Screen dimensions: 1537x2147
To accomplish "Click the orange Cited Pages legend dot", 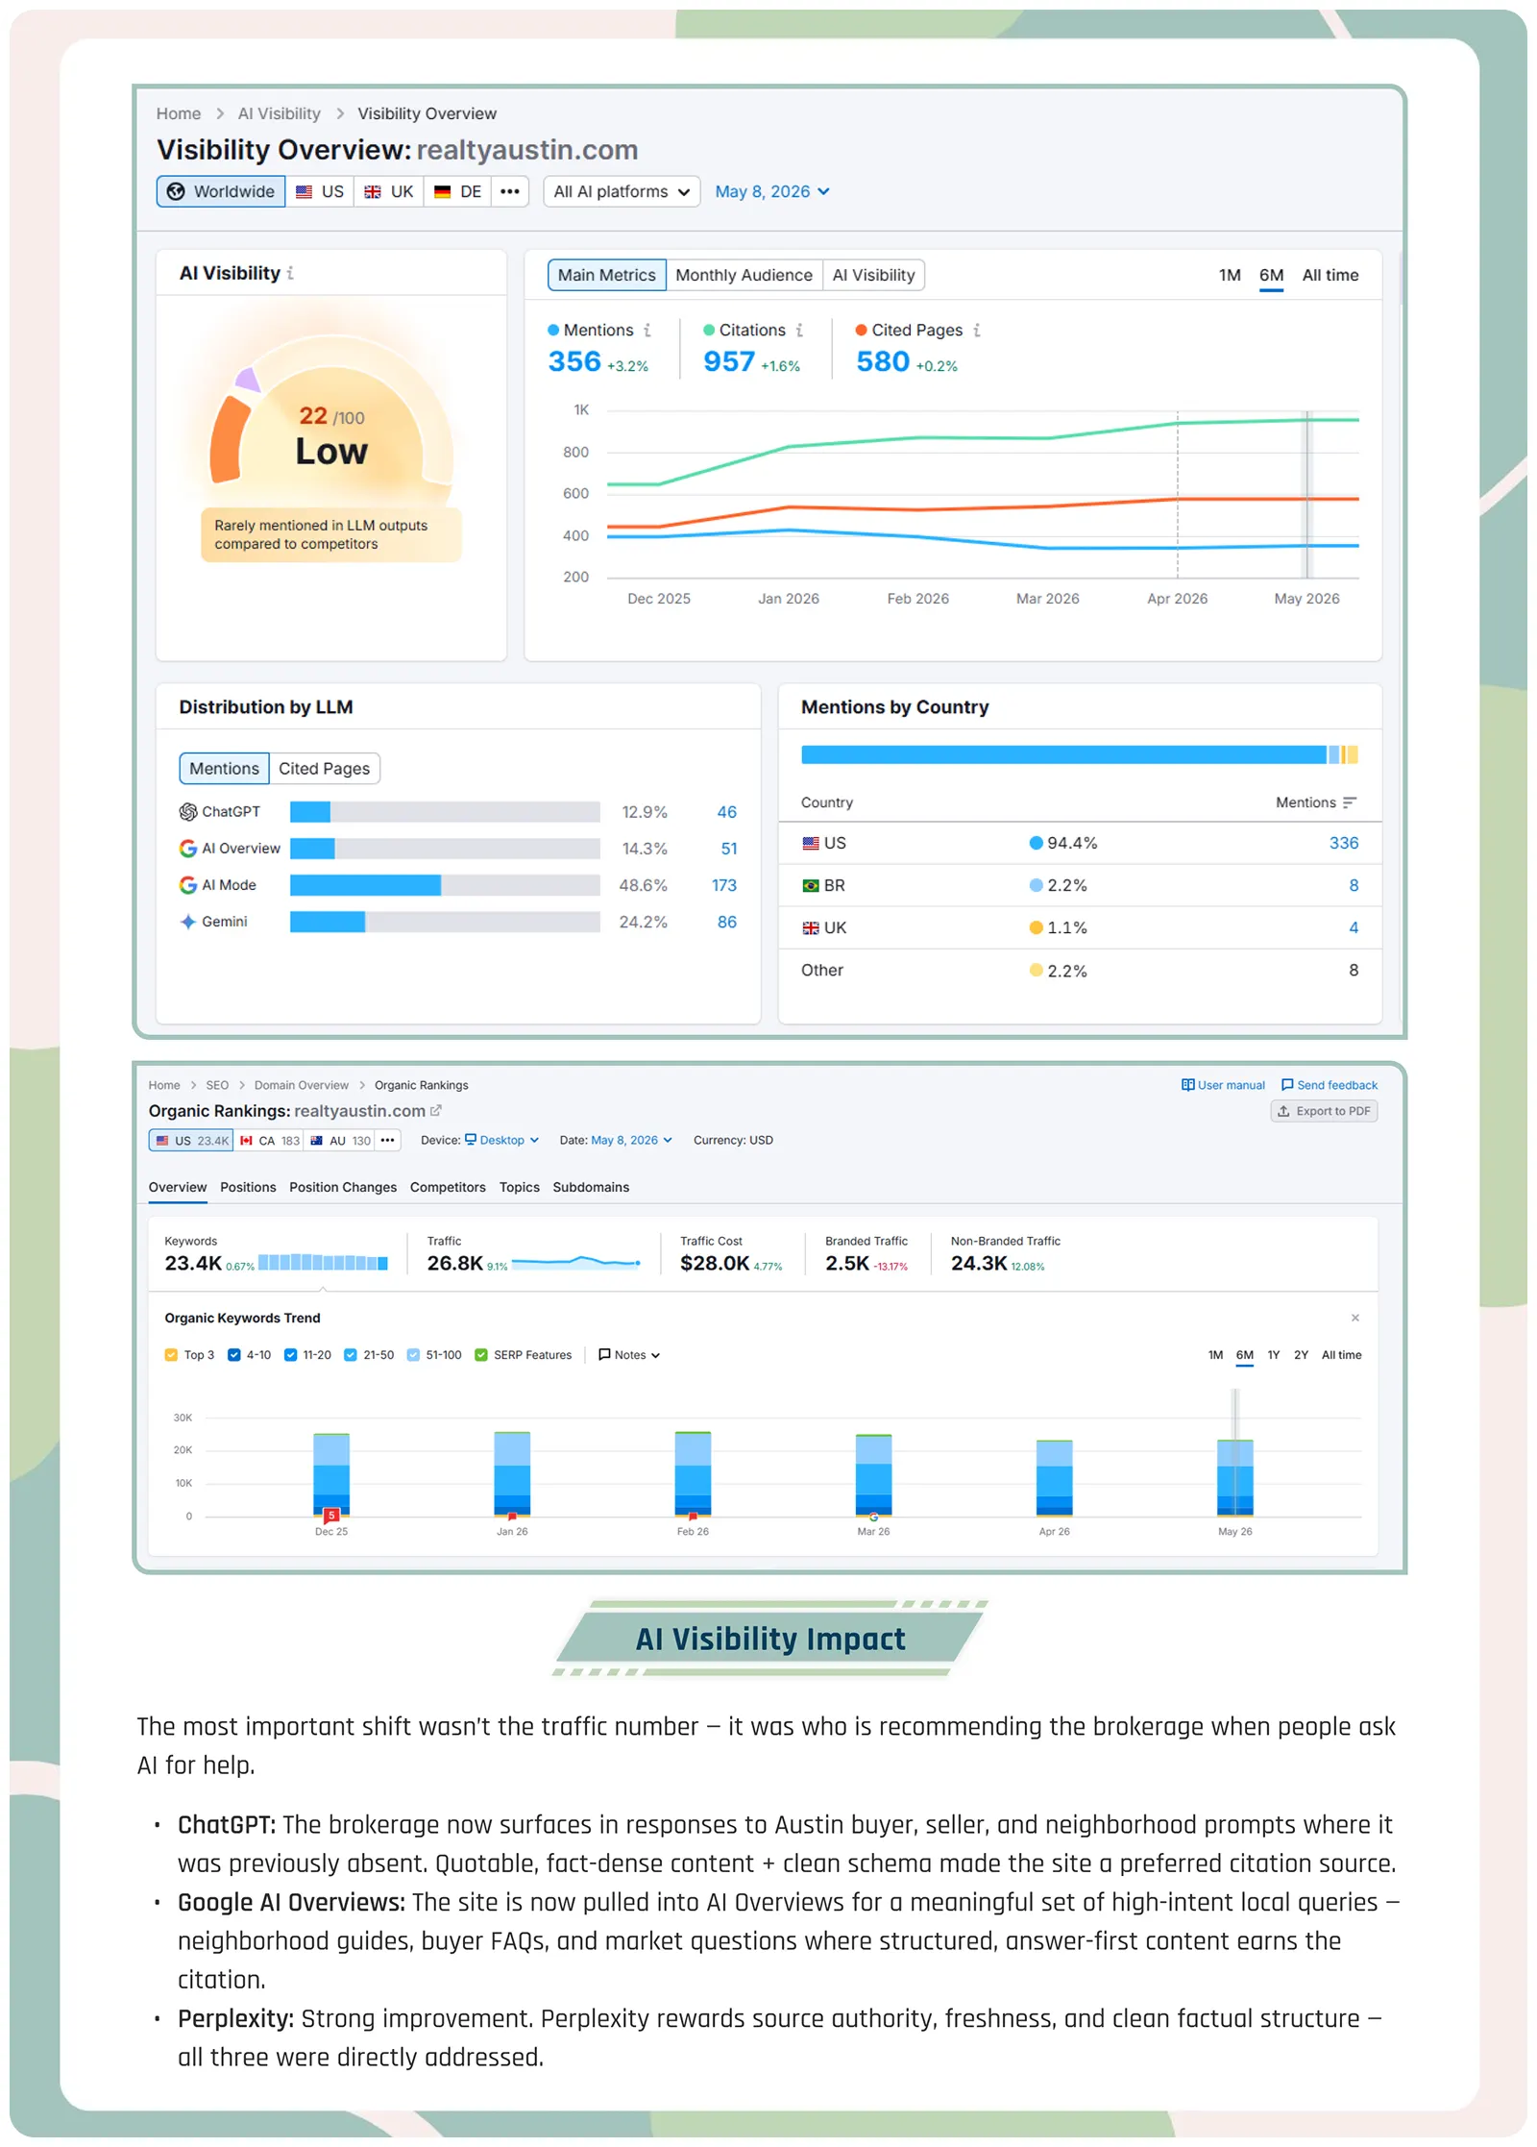I will (x=862, y=330).
